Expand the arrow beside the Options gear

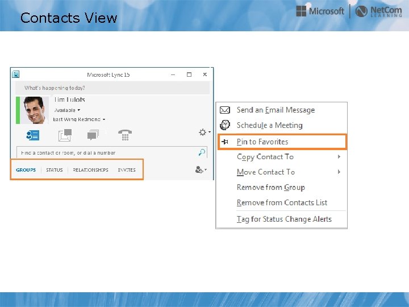click(x=210, y=132)
